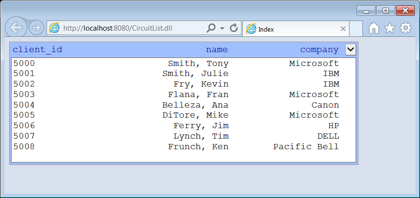The image size is (420, 198).
Task: Select client id 5004
Action: tap(24, 105)
